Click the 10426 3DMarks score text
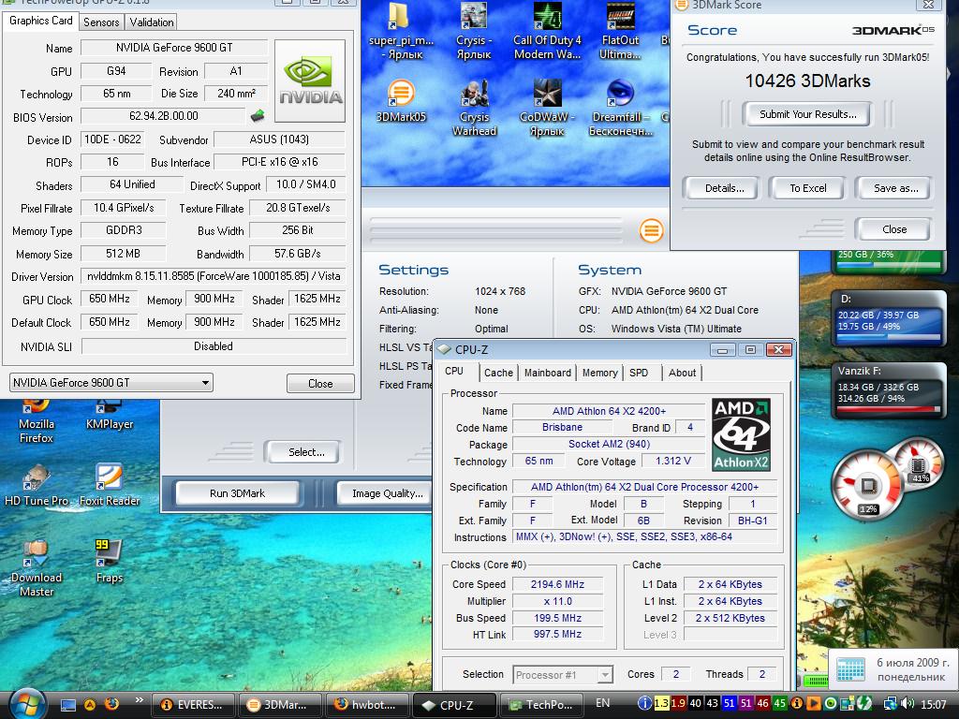This screenshot has height=719, width=959. click(x=807, y=81)
